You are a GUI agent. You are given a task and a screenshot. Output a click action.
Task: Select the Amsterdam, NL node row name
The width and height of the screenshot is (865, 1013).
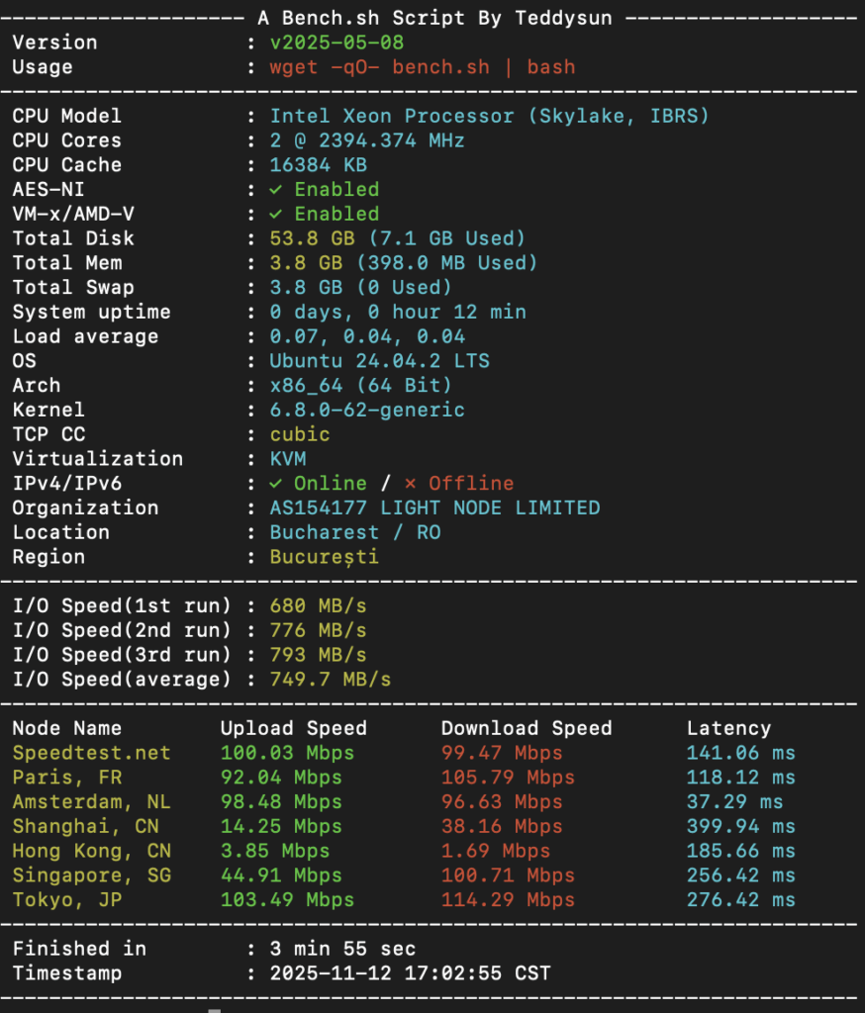(x=91, y=802)
